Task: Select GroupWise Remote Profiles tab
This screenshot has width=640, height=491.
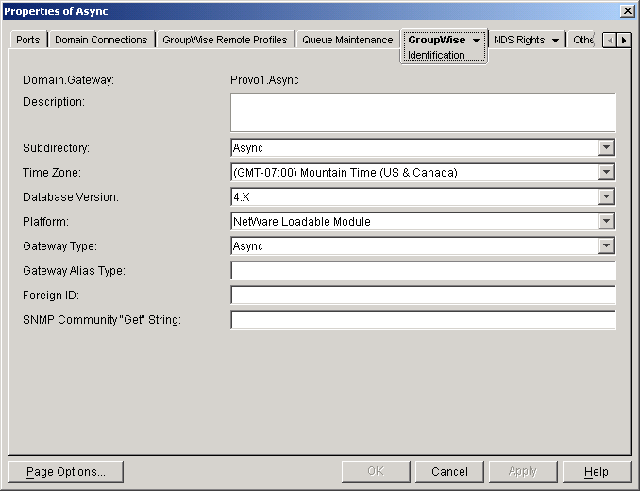Action: [x=225, y=40]
